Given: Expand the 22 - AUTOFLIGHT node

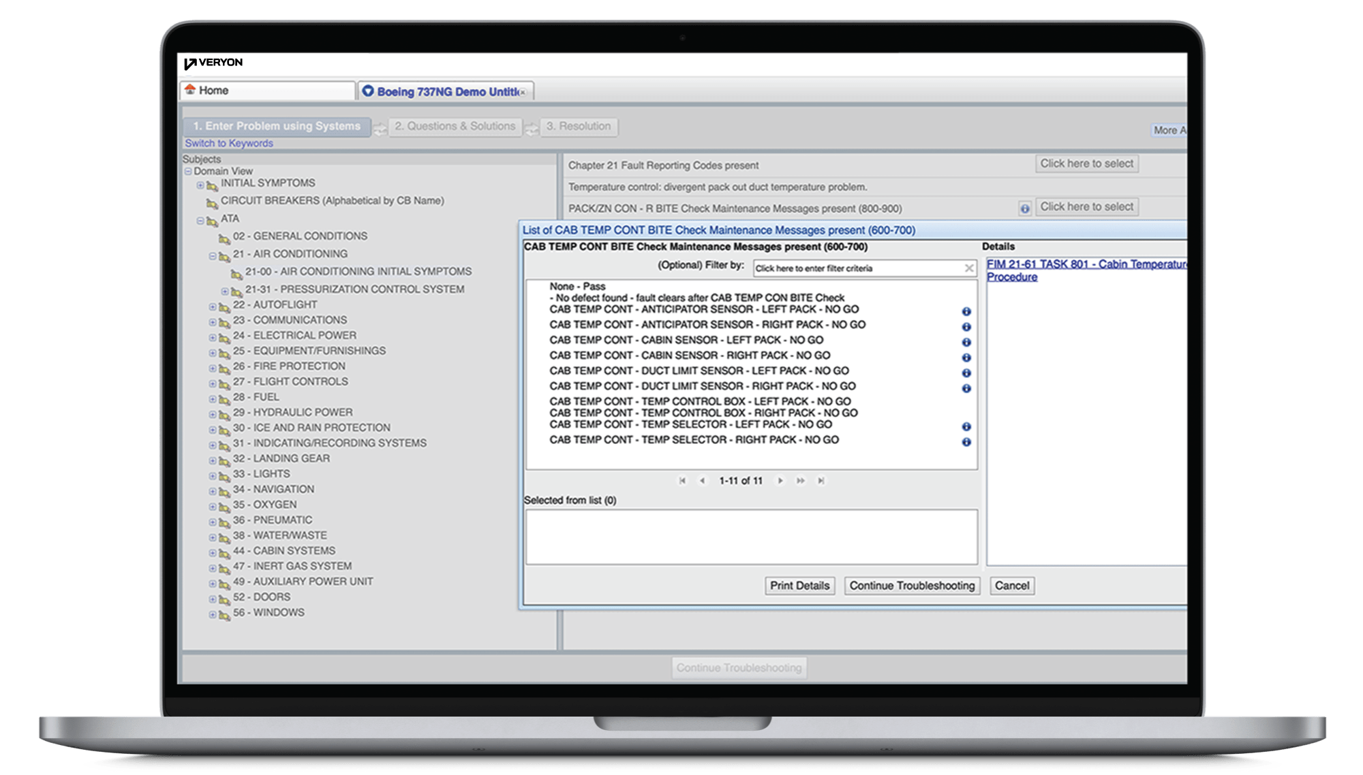Looking at the screenshot, I should tap(213, 306).
